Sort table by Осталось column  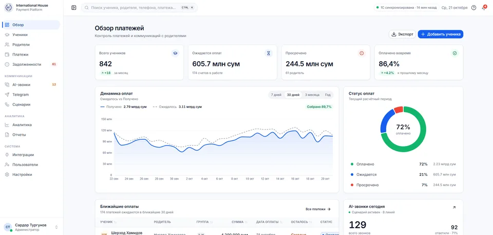301,222
